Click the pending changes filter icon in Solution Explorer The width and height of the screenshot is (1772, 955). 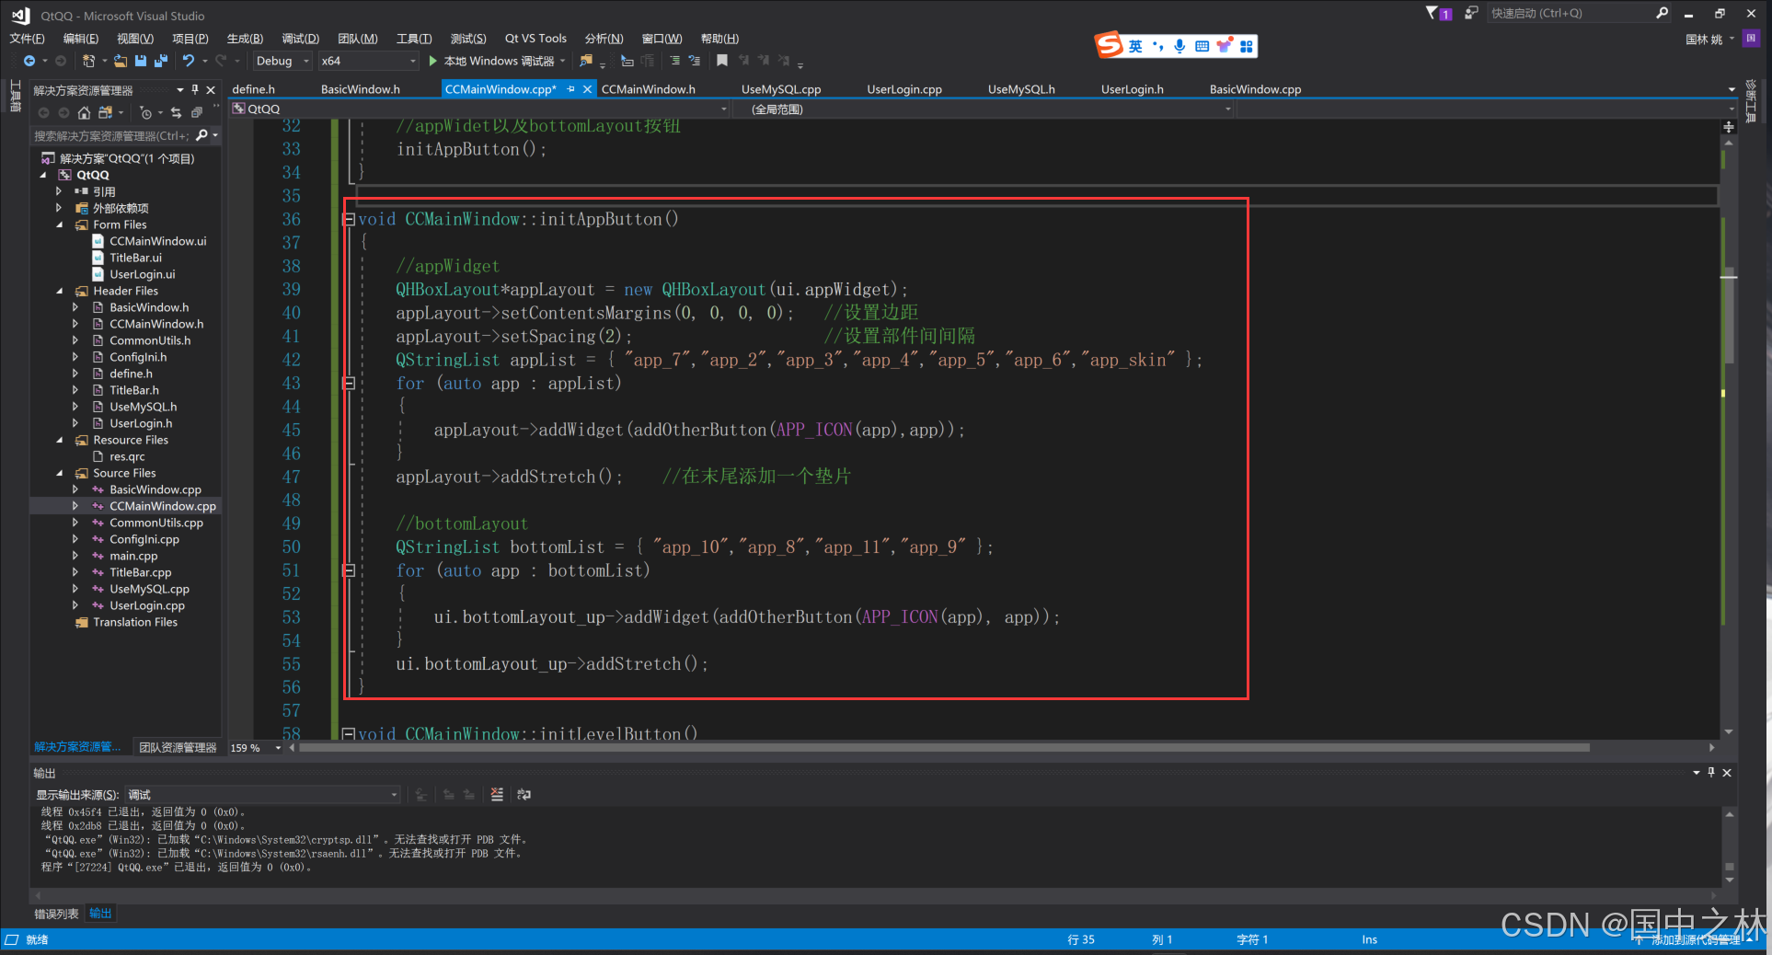(x=145, y=112)
